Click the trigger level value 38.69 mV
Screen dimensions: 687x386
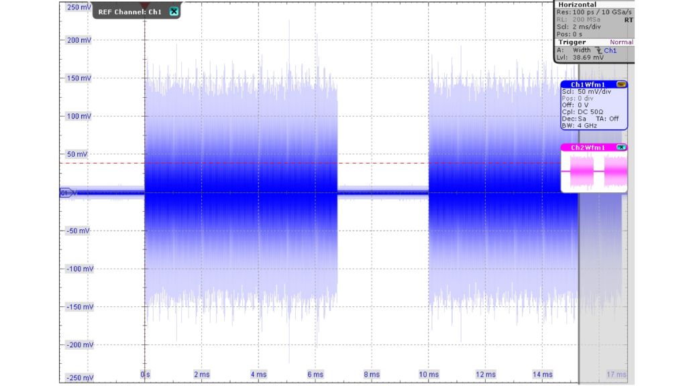pyautogui.click(x=589, y=58)
